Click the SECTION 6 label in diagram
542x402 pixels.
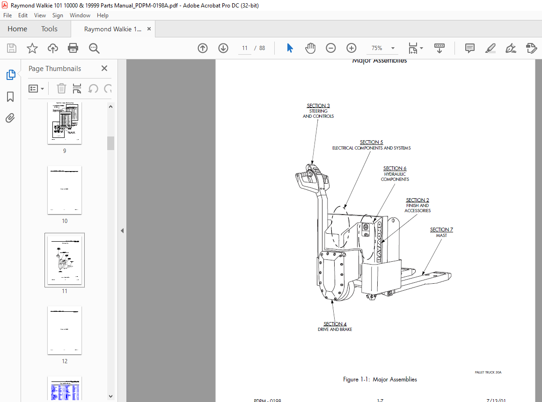pyautogui.click(x=395, y=169)
